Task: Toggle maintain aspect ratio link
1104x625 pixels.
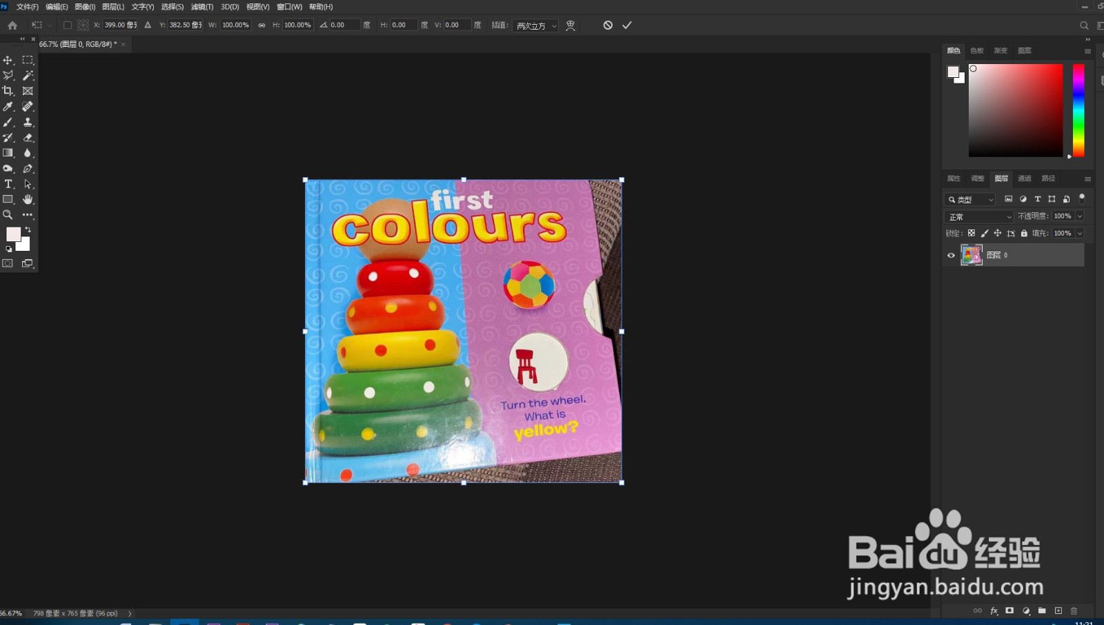Action: [x=262, y=25]
